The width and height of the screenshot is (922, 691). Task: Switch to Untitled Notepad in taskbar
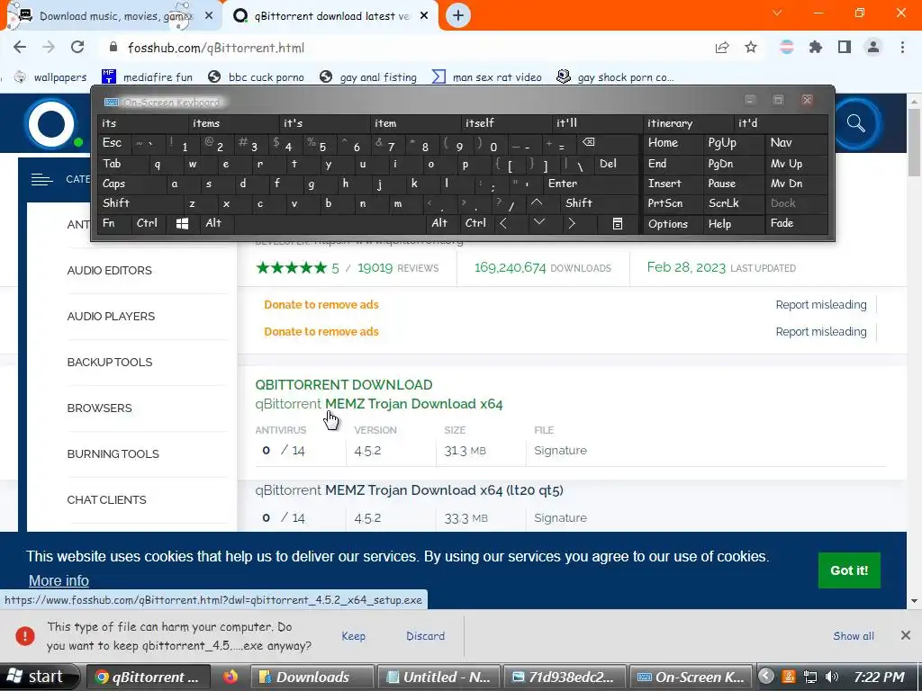[438, 677]
